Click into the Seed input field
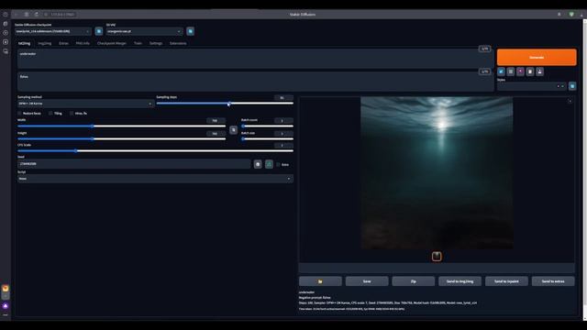Image resolution: width=587 pixels, height=330 pixels. 134,164
